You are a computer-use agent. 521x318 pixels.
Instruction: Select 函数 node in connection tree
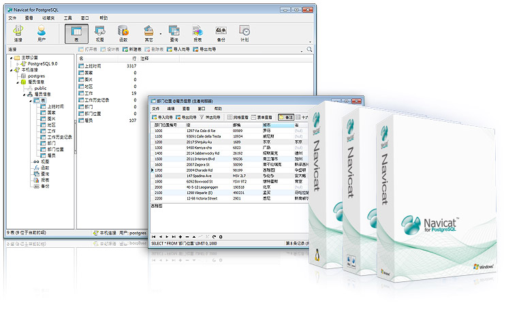point(45,168)
